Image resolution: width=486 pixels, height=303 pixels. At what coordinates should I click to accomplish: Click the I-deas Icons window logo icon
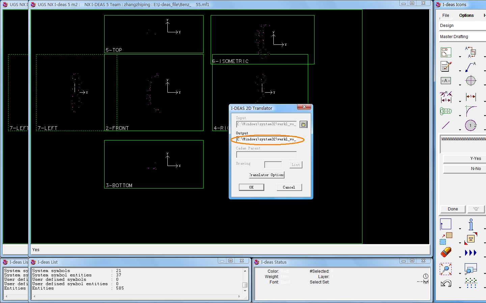click(x=438, y=4)
